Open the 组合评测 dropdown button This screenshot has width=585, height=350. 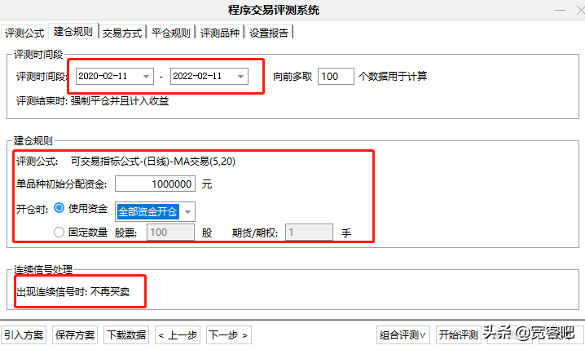tap(403, 334)
